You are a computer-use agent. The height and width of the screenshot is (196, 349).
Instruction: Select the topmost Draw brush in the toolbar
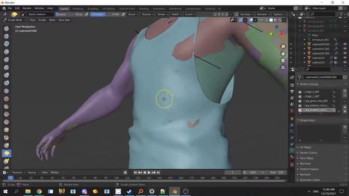coord(7,28)
